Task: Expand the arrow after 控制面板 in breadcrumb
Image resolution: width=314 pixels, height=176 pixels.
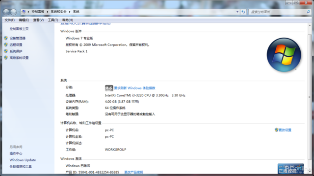Action: pyautogui.click(x=48, y=12)
